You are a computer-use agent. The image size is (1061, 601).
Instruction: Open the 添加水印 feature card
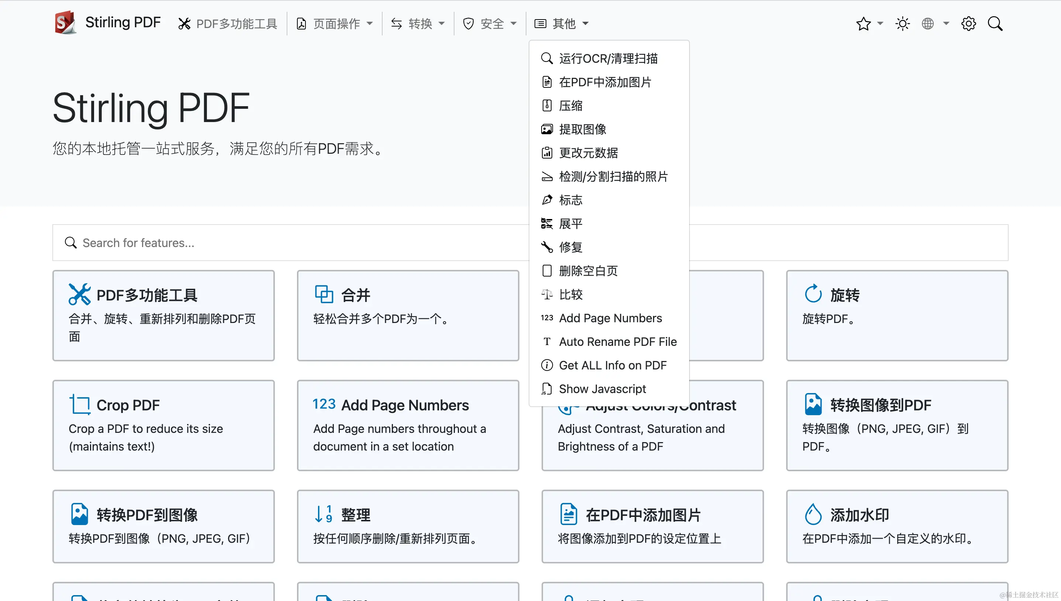click(x=897, y=526)
